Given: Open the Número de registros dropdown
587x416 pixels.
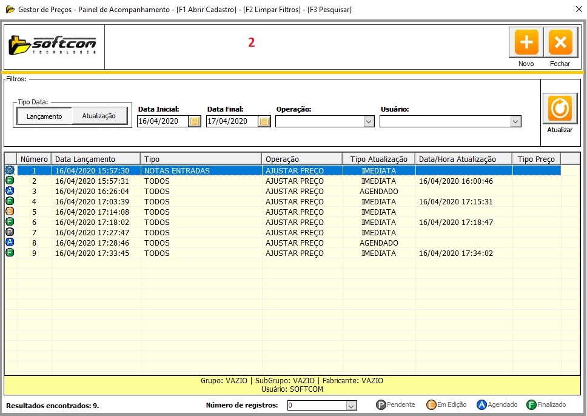Looking at the screenshot, I should point(351,405).
